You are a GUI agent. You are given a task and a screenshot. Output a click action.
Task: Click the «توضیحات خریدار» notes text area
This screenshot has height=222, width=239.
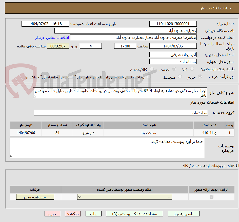pyautogui.click(x=106, y=147)
